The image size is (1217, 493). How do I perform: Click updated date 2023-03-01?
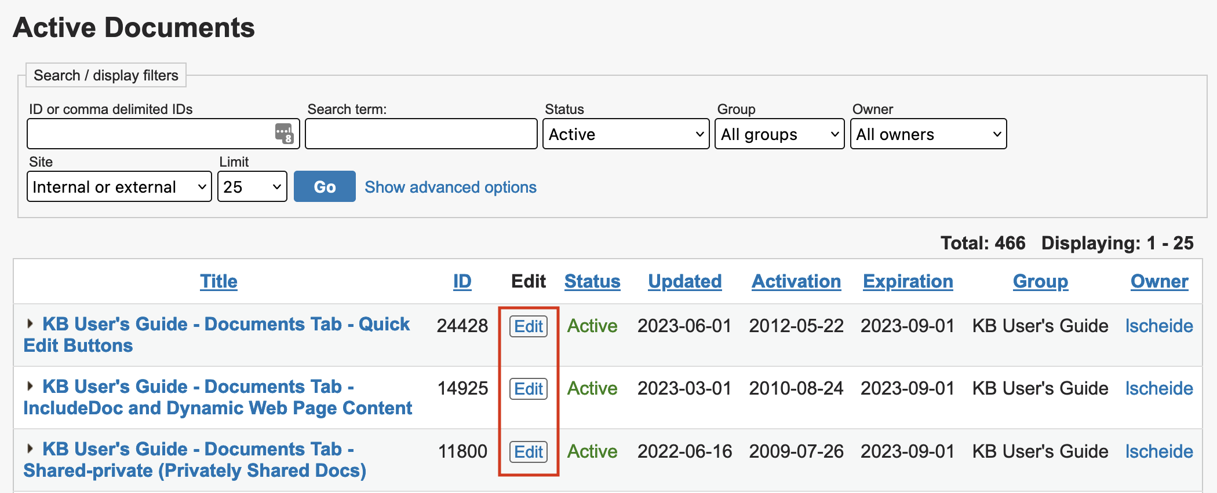[684, 388]
